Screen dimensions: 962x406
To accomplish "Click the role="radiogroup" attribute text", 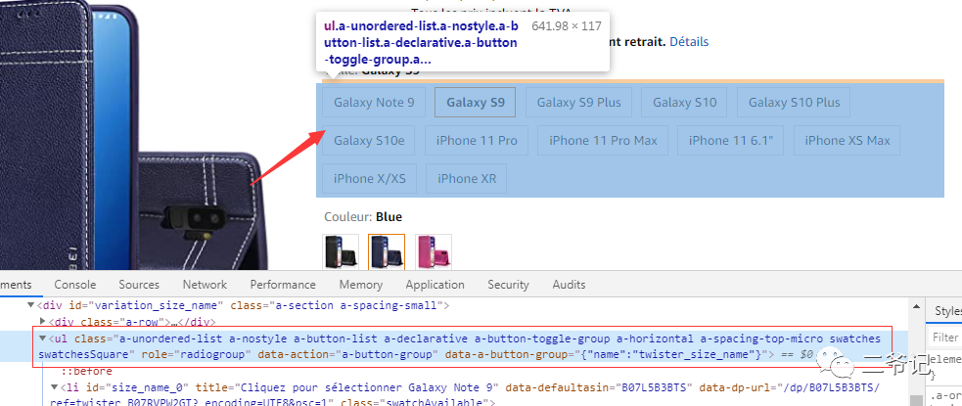I will [197, 354].
